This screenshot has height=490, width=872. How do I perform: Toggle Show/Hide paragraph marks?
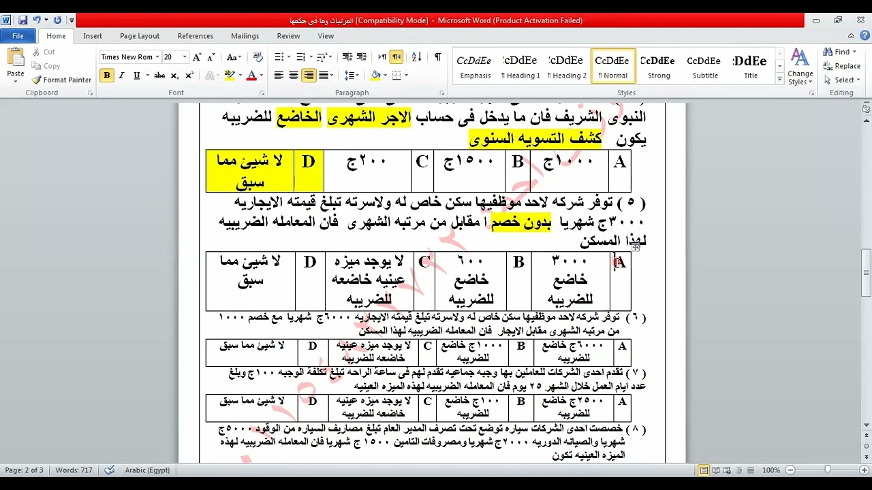(x=437, y=57)
